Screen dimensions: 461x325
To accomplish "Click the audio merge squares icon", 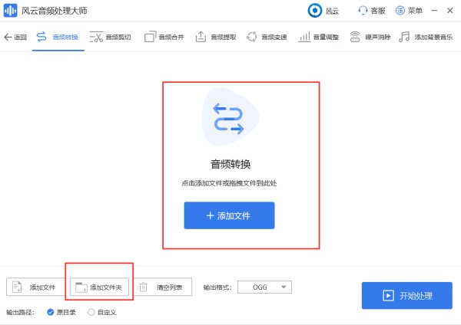I will pos(151,37).
